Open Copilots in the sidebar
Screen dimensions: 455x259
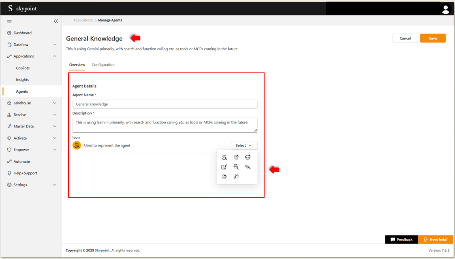[23, 68]
